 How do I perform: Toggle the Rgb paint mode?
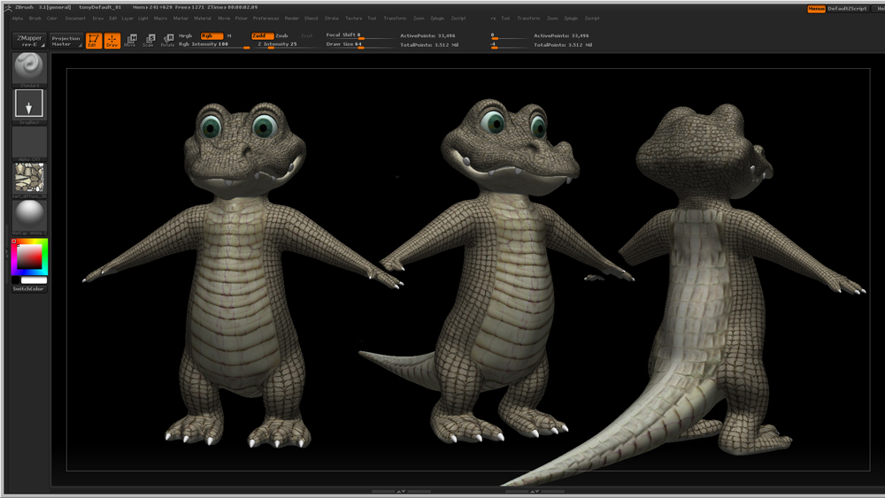coord(211,35)
